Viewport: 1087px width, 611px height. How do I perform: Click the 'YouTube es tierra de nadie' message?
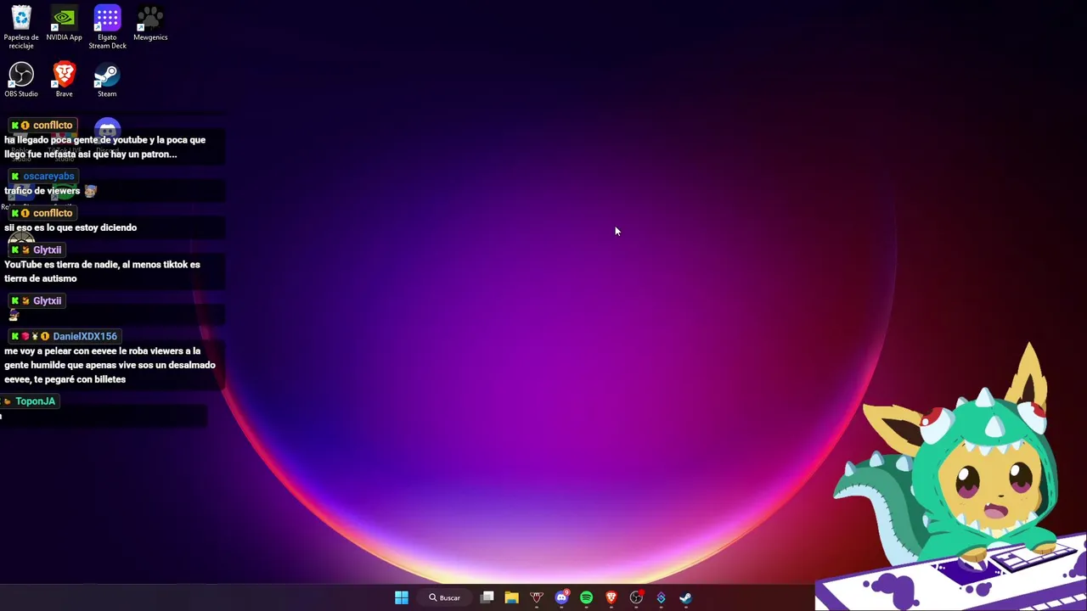[x=102, y=272]
